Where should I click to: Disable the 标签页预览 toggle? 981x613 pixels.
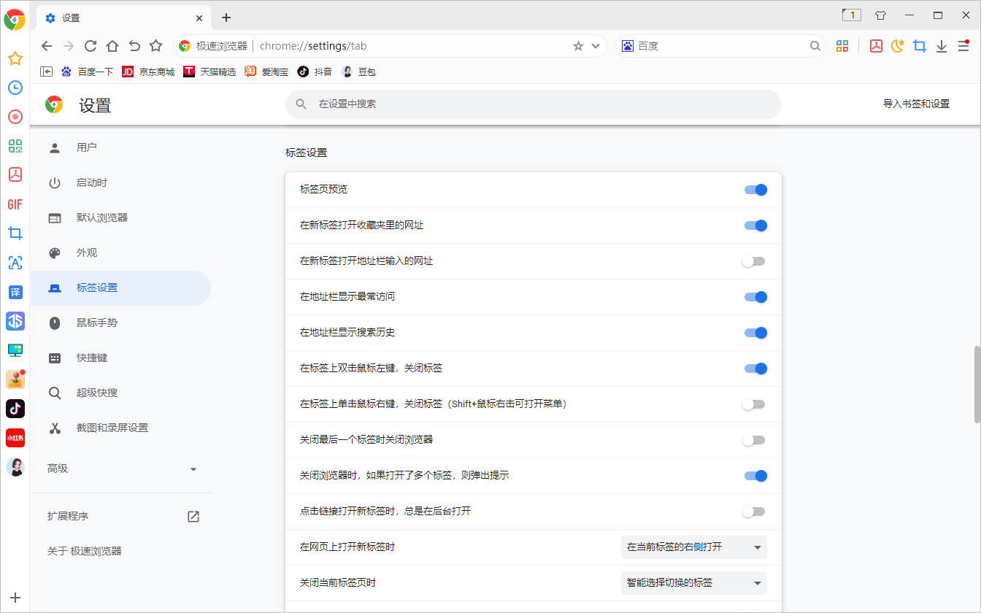(755, 190)
